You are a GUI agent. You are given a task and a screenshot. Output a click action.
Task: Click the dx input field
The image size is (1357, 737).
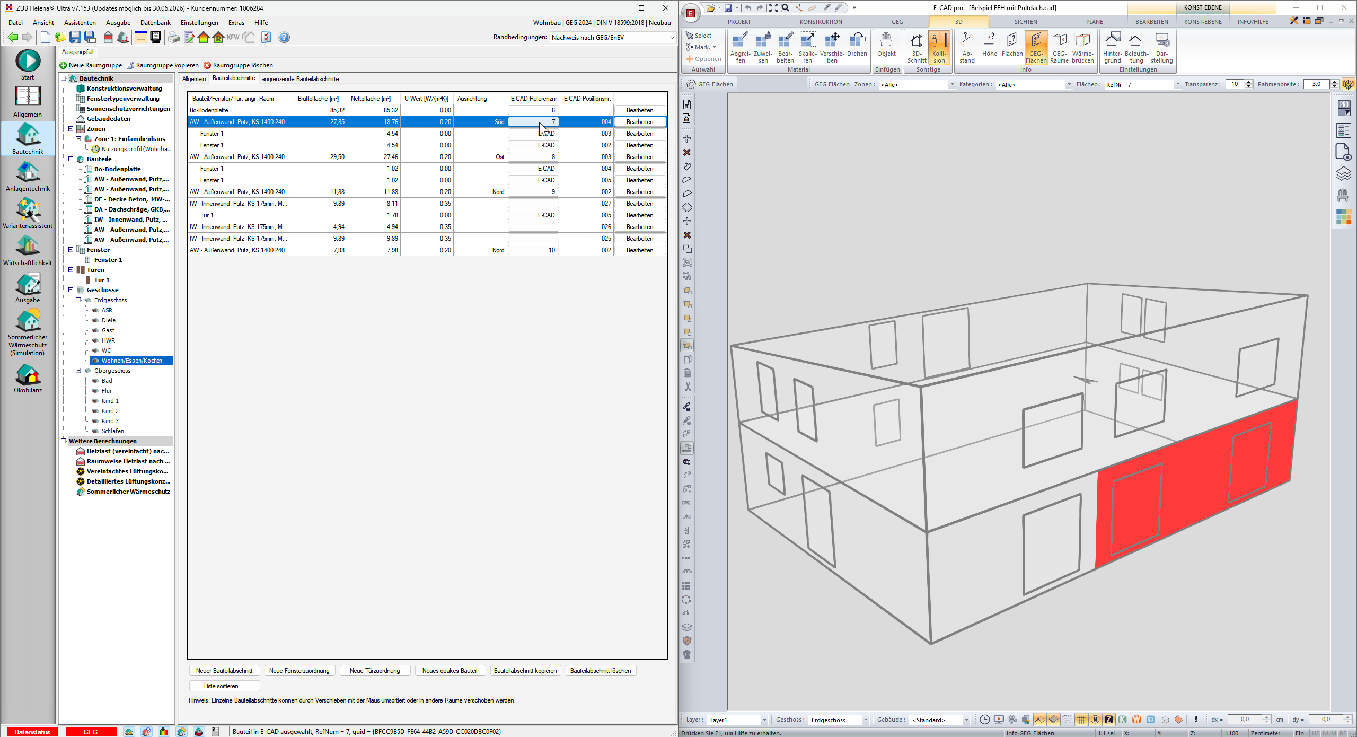(1245, 719)
